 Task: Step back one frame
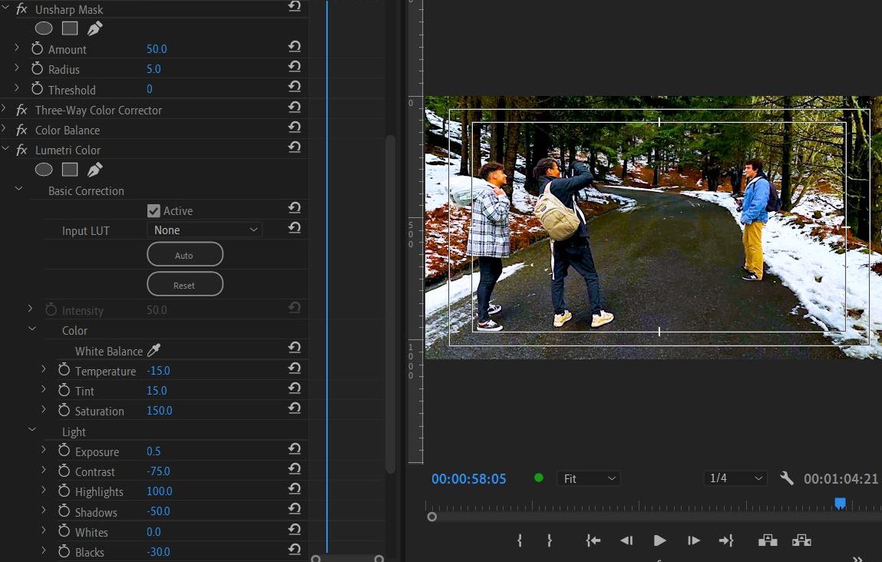[626, 541]
